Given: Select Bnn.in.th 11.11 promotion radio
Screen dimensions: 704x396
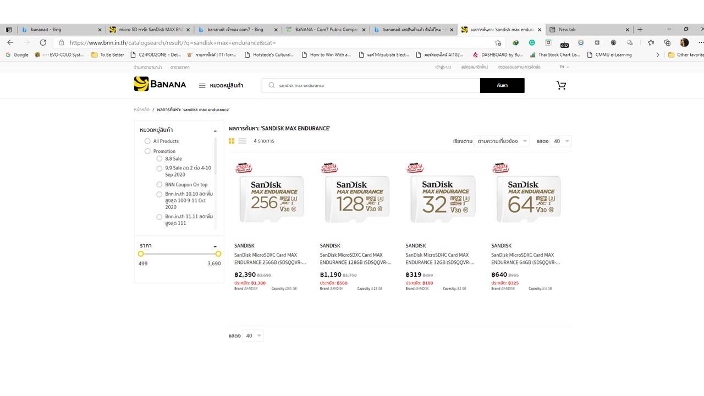Looking at the screenshot, I should point(159,217).
